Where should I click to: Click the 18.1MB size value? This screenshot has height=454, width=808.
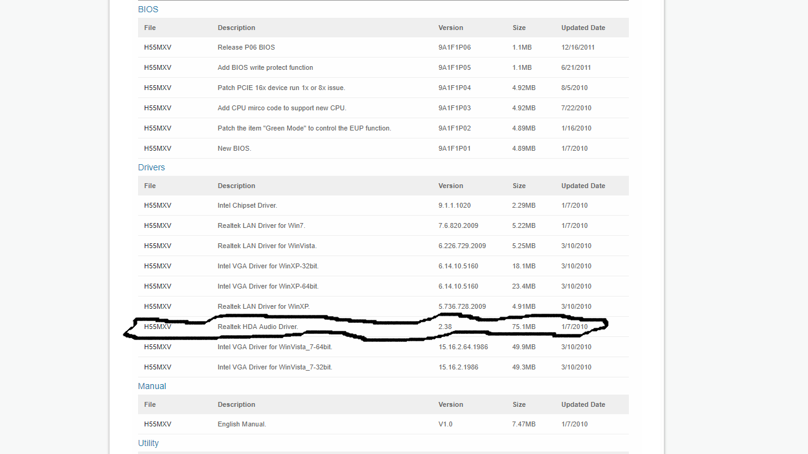tap(524, 266)
